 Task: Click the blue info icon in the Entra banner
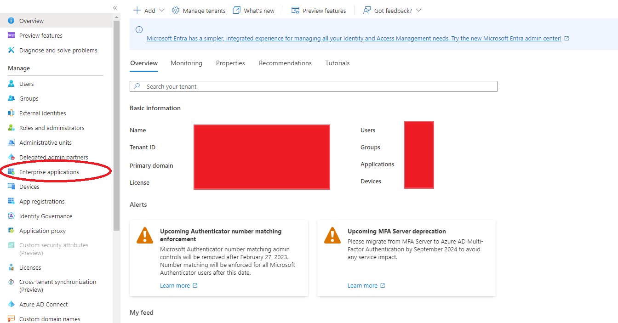pyautogui.click(x=139, y=29)
